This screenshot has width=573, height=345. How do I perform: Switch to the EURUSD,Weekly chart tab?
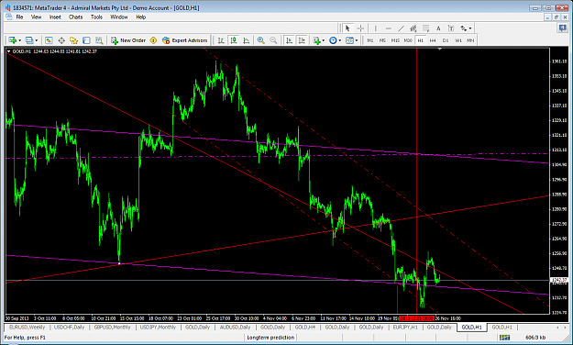[27, 327]
